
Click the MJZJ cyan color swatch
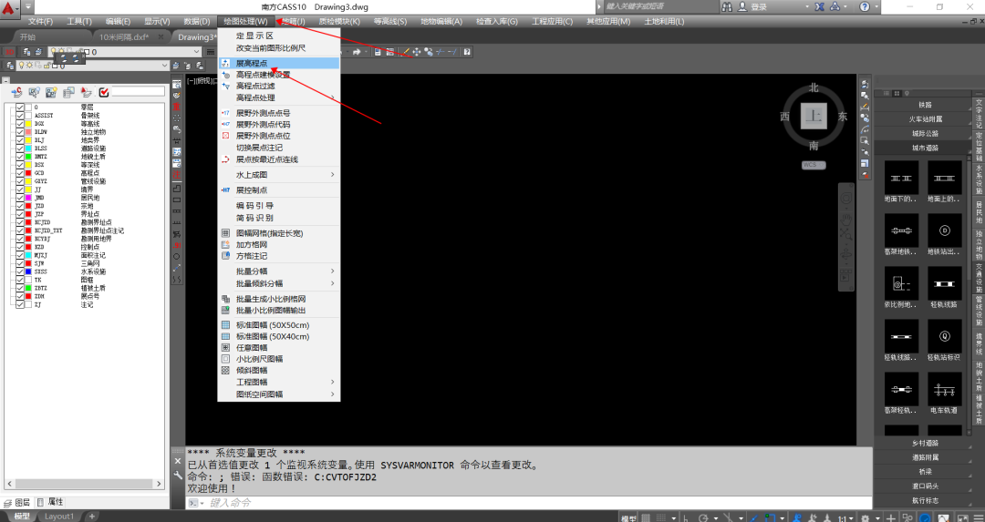tap(28, 255)
